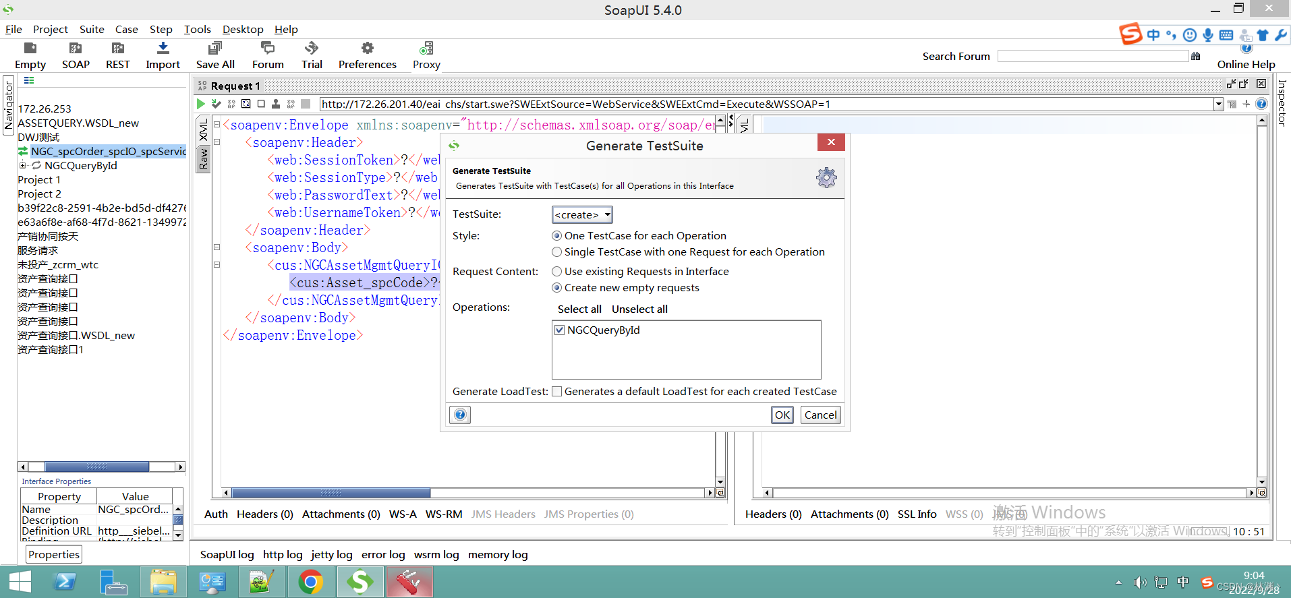Select Use existing Requests in Interface
This screenshot has height=598, width=1291.
(x=556, y=272)
